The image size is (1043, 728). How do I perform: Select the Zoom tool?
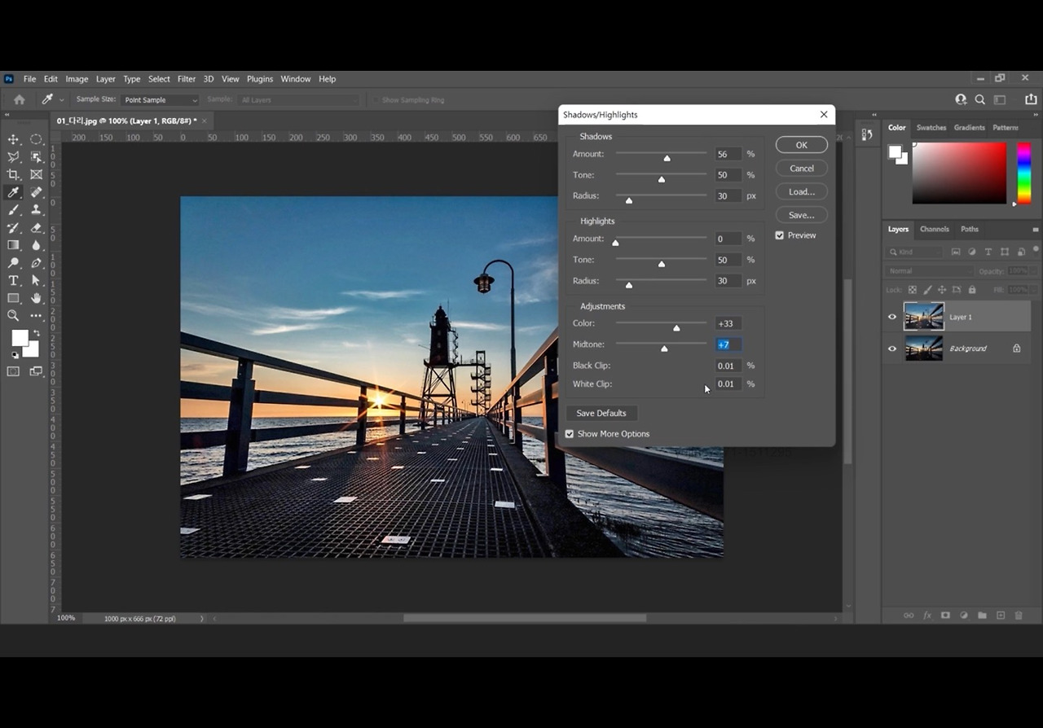13,315
